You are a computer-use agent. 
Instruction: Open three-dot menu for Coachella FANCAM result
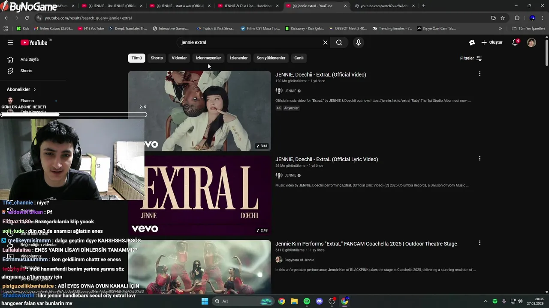point(480,243)
